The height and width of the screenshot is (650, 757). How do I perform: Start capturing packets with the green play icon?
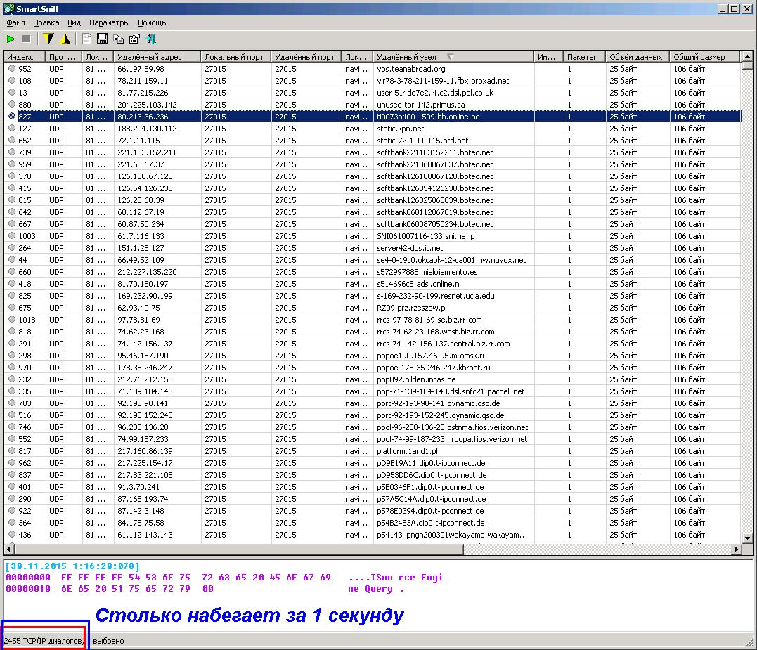pos(11,39)
